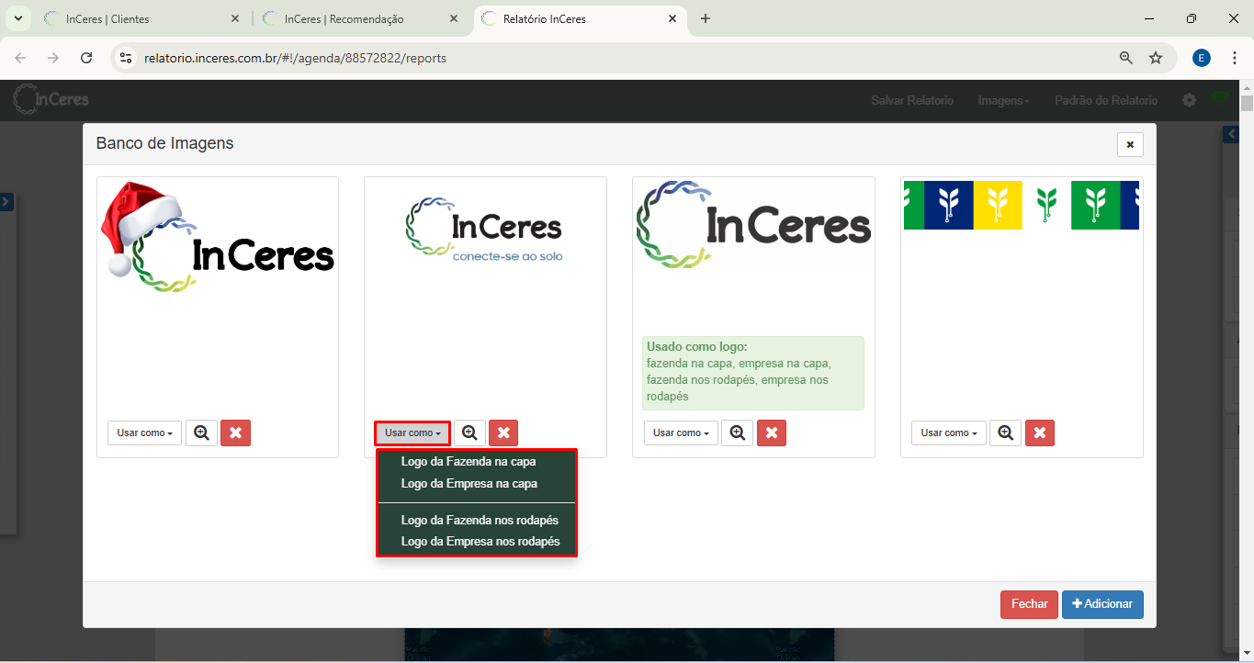Zoom the plant icons banner image

click(x=1005, y=433)
